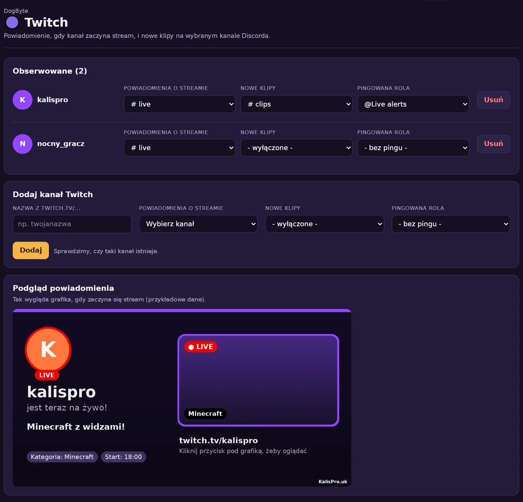Click the purple Twitch circle icon in header
The image size is (523, 502).
coord(12,23)
